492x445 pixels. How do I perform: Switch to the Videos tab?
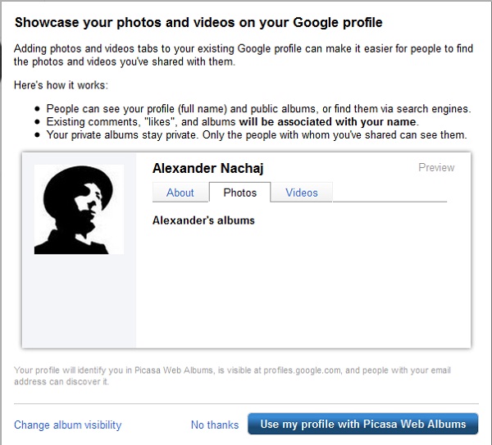(x=301, y=193)
